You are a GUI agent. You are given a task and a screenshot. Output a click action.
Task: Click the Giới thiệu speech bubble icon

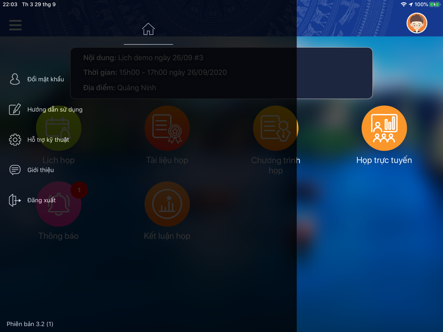tap(15, 170)
